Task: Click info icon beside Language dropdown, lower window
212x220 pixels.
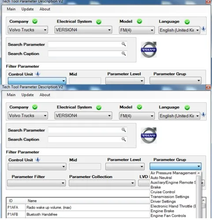Action: [x=204, y=114]
